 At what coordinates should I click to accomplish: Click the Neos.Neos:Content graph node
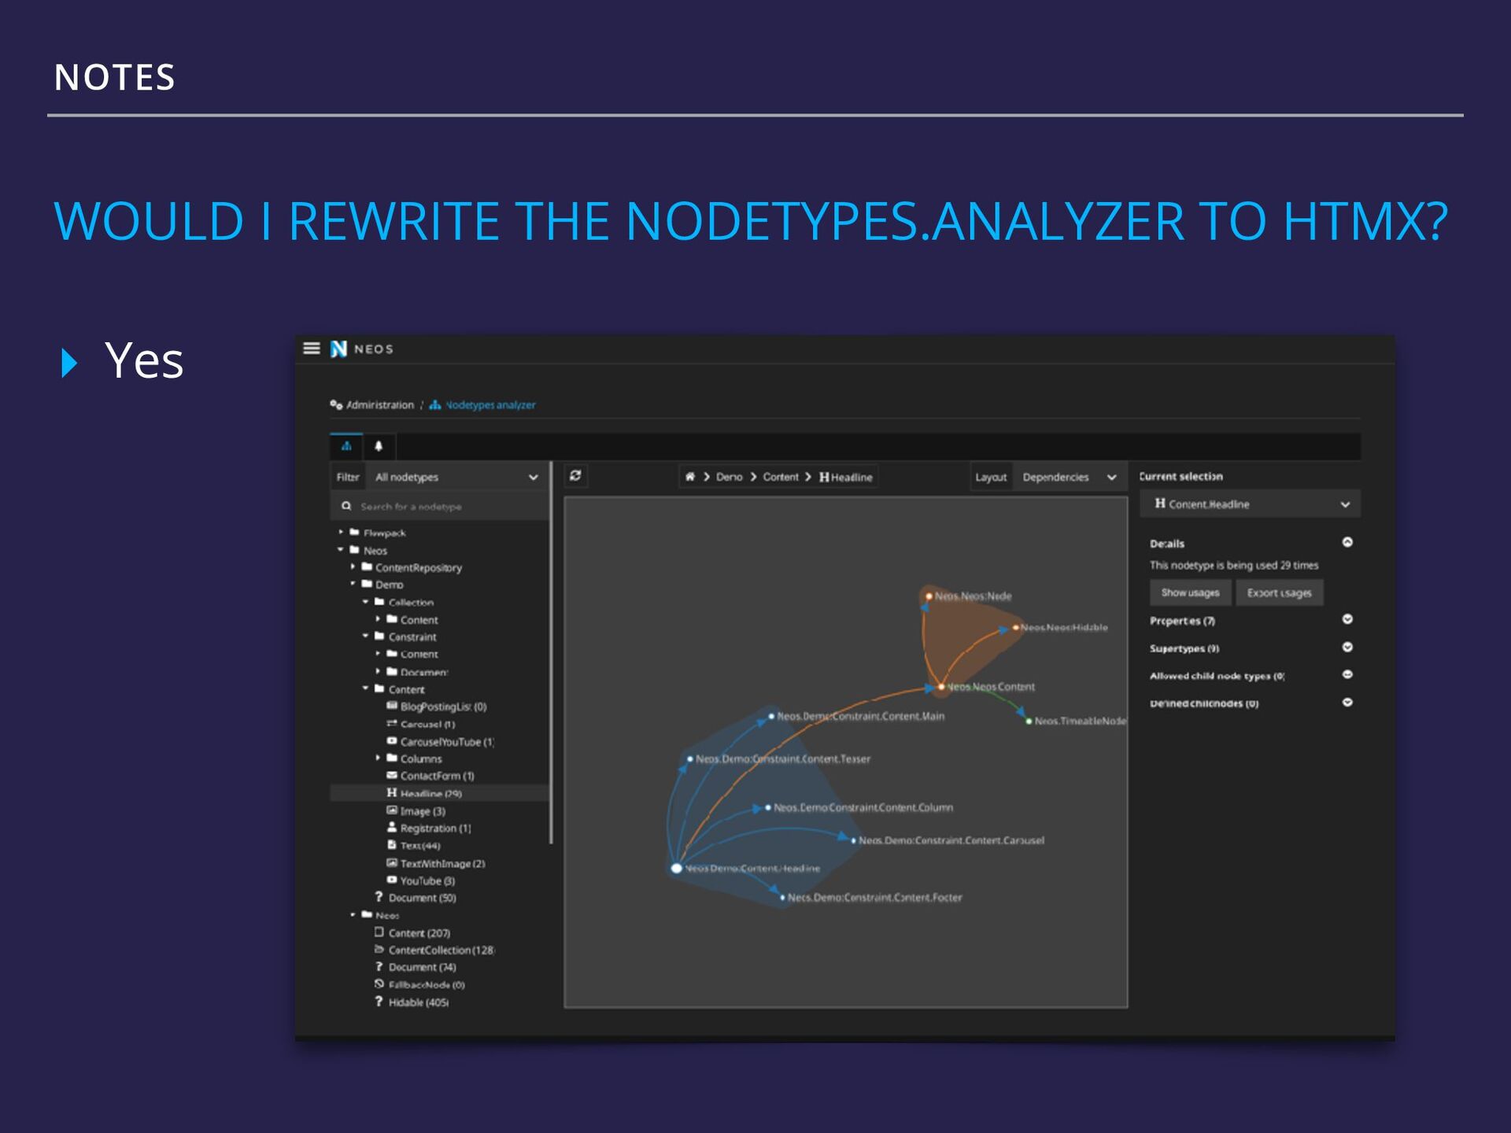click(941, 687)
